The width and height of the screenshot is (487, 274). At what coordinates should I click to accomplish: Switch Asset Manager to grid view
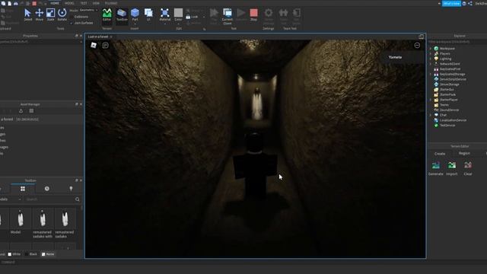coord(31,111)
